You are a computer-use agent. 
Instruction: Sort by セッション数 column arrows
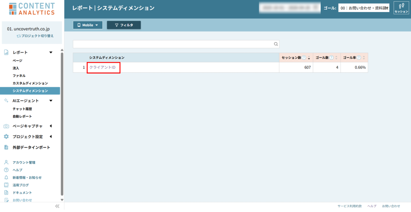click(309, 58)
